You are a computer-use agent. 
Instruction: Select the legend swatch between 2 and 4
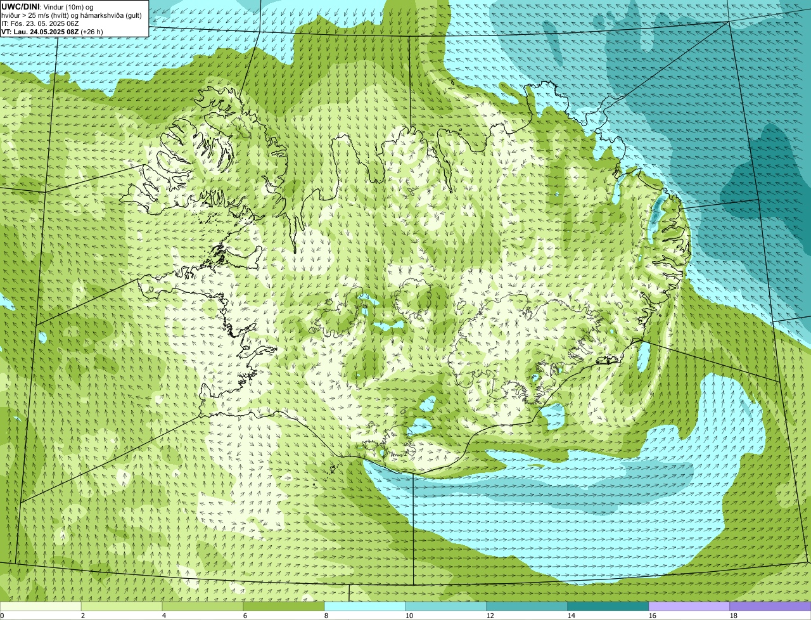(122, 606)
